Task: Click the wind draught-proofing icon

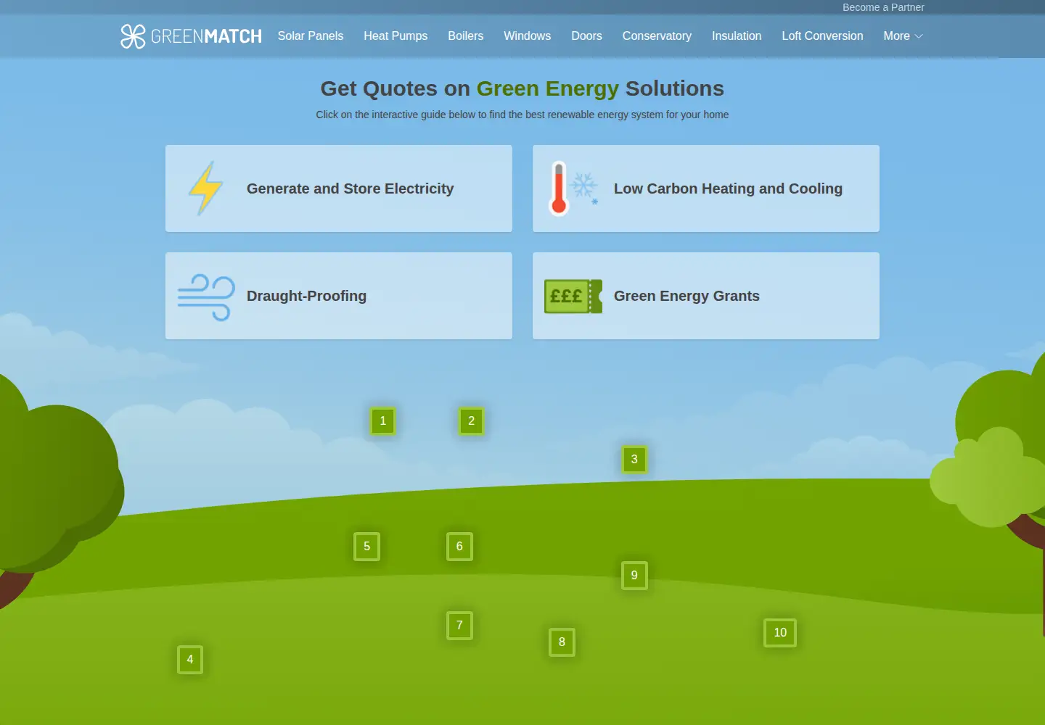Action: (206, 297)
